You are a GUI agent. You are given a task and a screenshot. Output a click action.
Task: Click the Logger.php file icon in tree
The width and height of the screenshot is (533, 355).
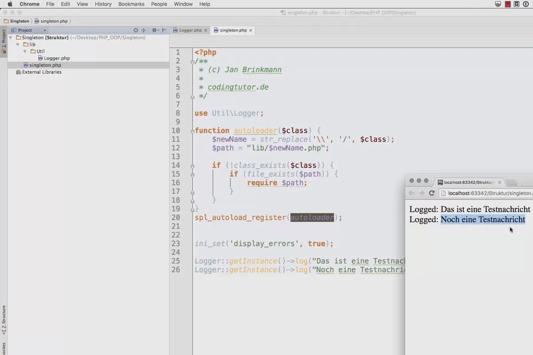point(40,58)
